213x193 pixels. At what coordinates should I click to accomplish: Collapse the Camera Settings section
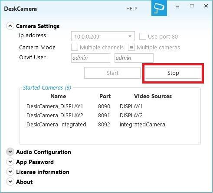pyautogui.click(x=10, y=26)
